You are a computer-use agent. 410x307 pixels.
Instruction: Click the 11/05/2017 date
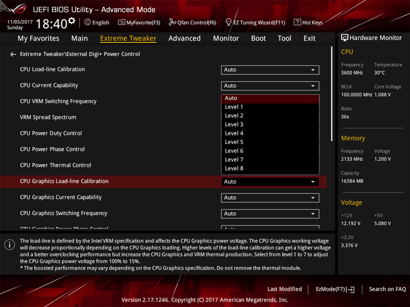coord(19,22)
